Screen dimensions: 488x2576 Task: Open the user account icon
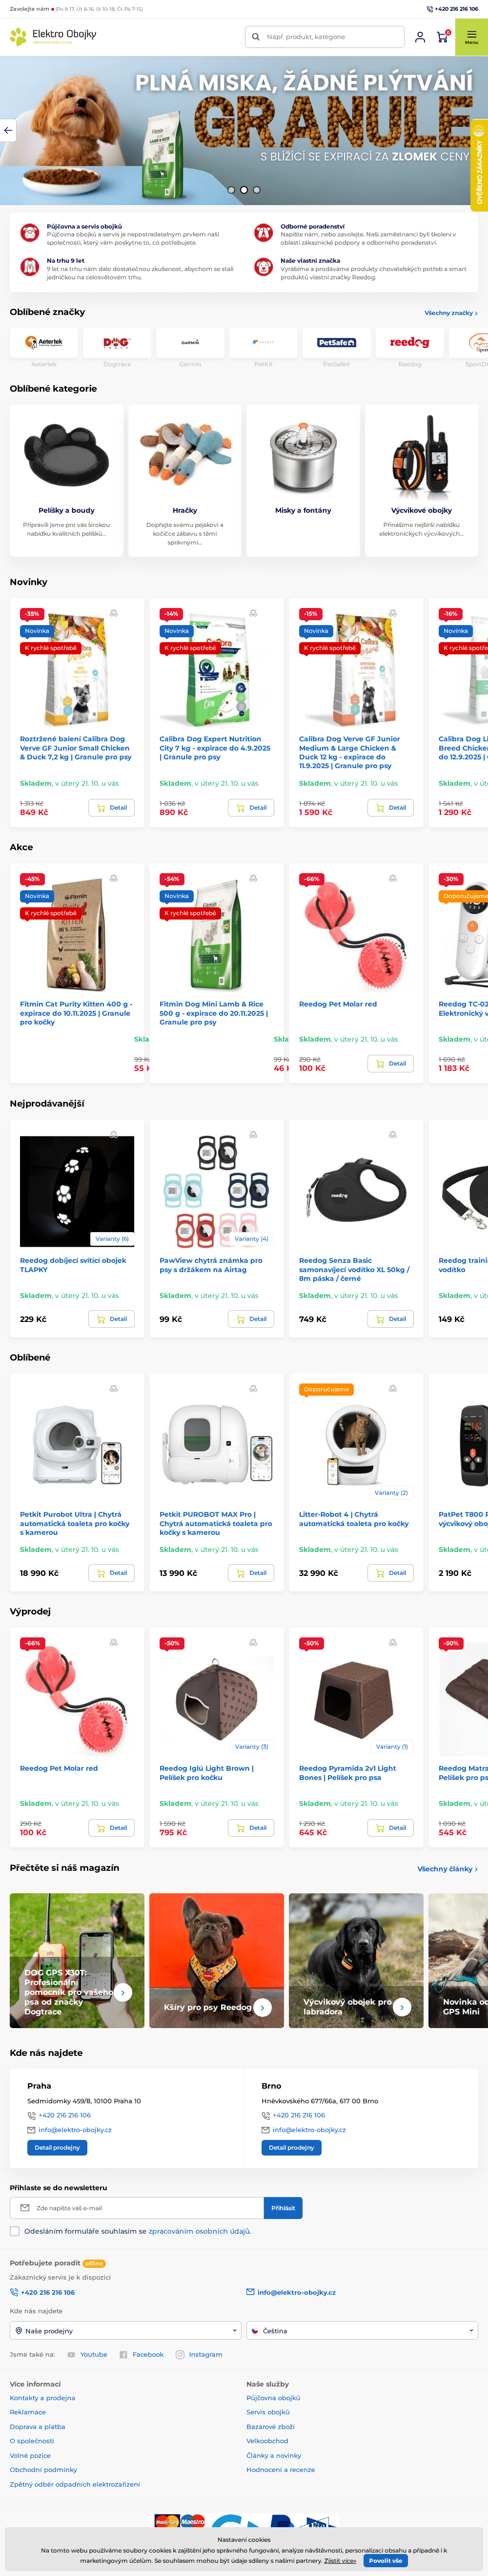pyautogui.click(x=420, y=37)
